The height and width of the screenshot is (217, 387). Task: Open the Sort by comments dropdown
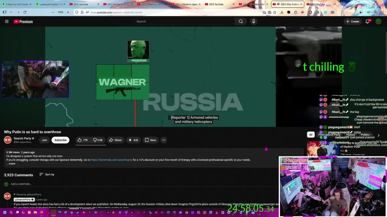coord(47,175)
